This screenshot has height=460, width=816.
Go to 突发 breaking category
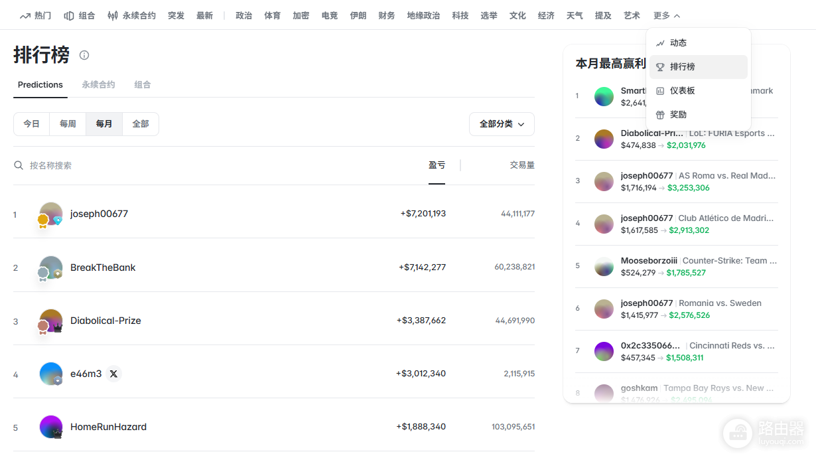pyautogui.click(x=176, y=15)
